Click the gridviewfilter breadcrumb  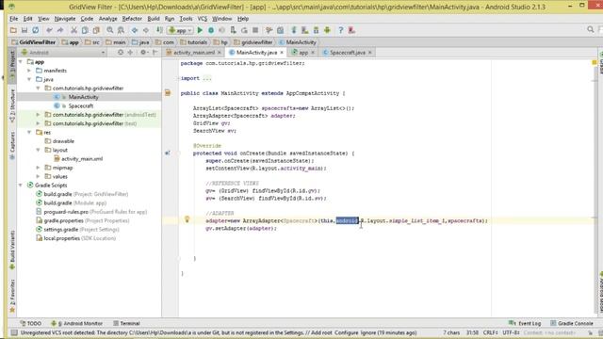253,42
